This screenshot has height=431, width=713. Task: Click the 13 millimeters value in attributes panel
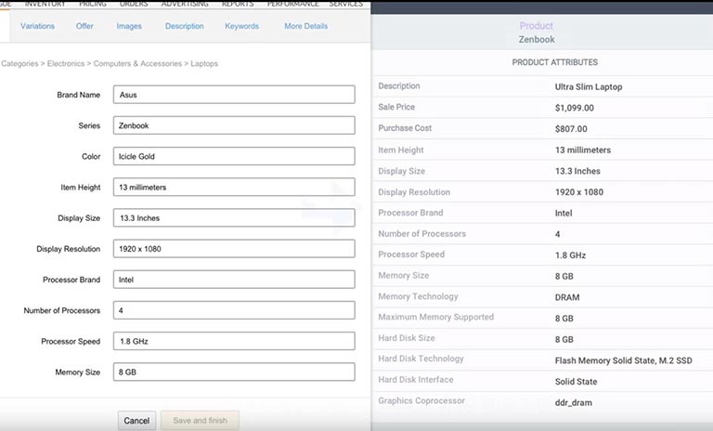tap(583, 150)
